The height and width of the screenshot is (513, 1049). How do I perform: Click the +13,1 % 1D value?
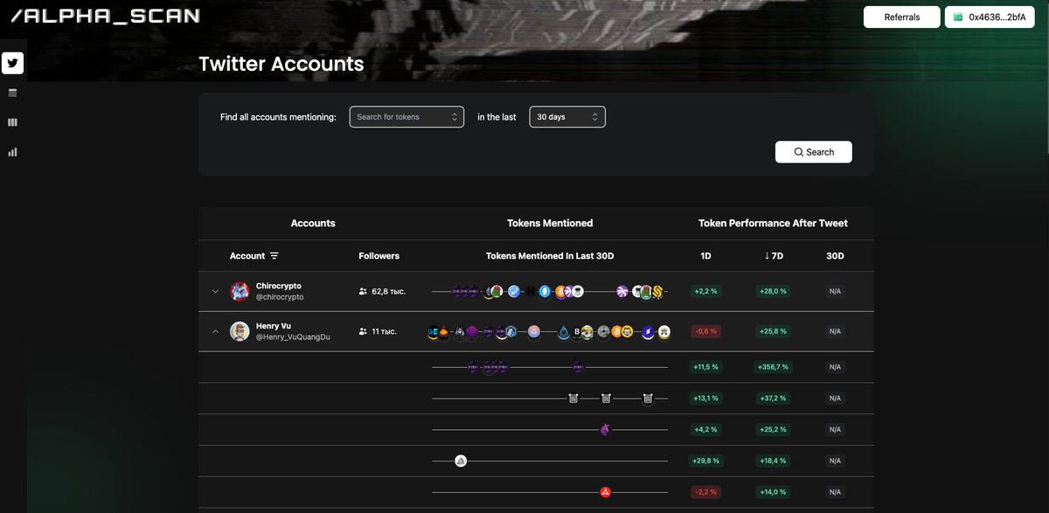pyautogui.click(x=705, y=398)
